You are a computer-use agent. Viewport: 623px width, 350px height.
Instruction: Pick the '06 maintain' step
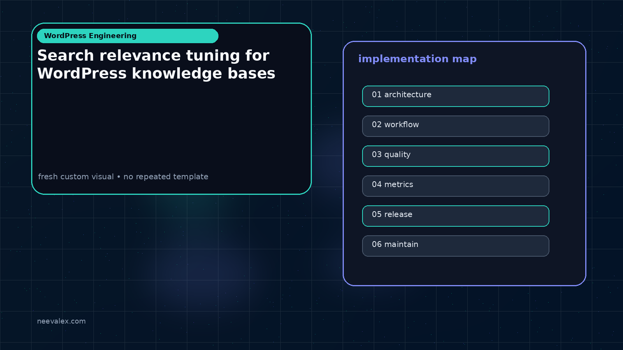456,246
